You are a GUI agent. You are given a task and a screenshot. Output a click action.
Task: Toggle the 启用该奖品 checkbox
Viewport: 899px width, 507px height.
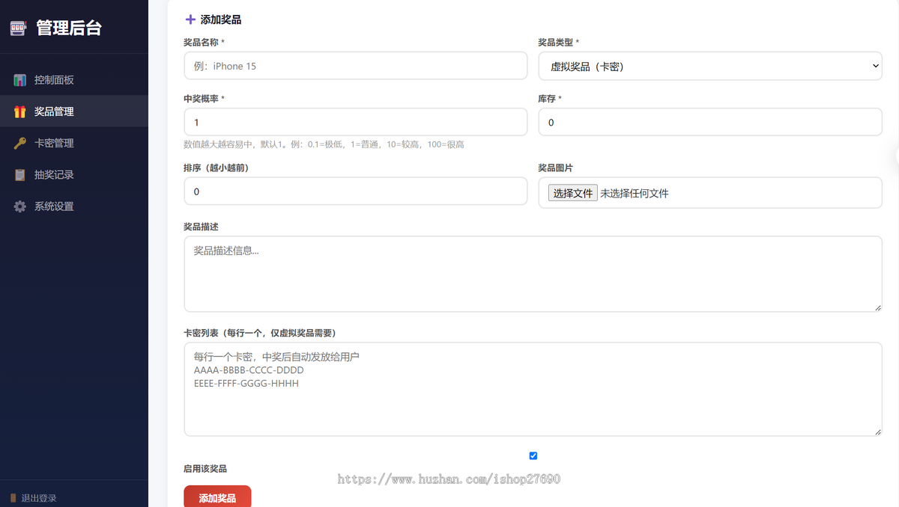[x=533, y=455]
